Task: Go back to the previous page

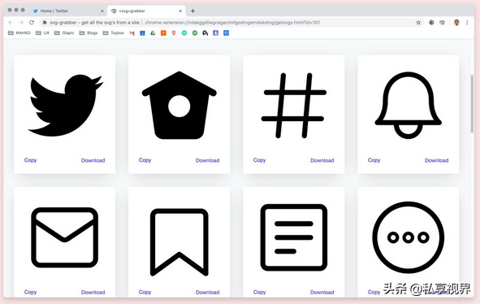Action: pos(11,23)
